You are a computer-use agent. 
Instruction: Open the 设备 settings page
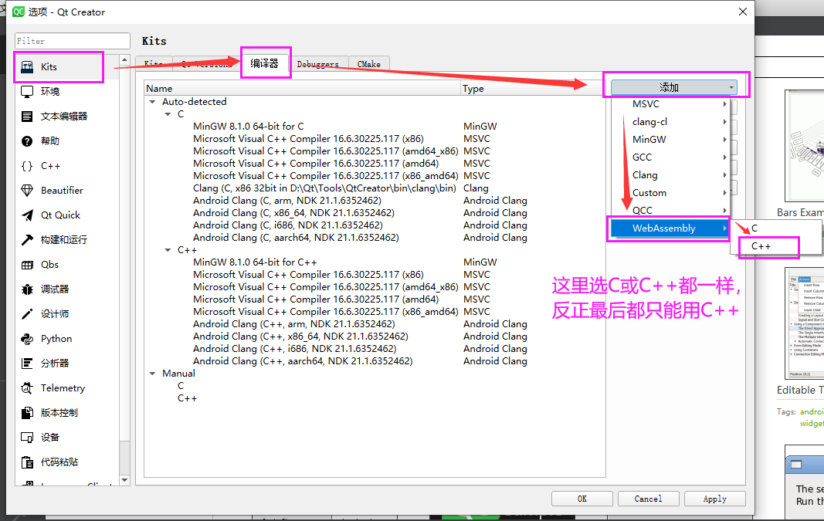[x=49, y=437]
